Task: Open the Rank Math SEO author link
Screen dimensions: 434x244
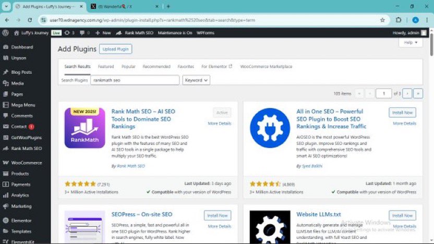Action: click(130, 166)
